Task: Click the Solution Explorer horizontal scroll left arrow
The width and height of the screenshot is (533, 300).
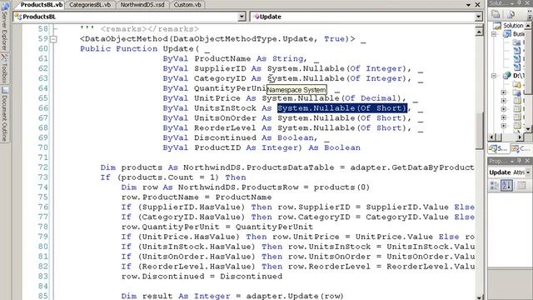Action: click(x=491, y=137)
